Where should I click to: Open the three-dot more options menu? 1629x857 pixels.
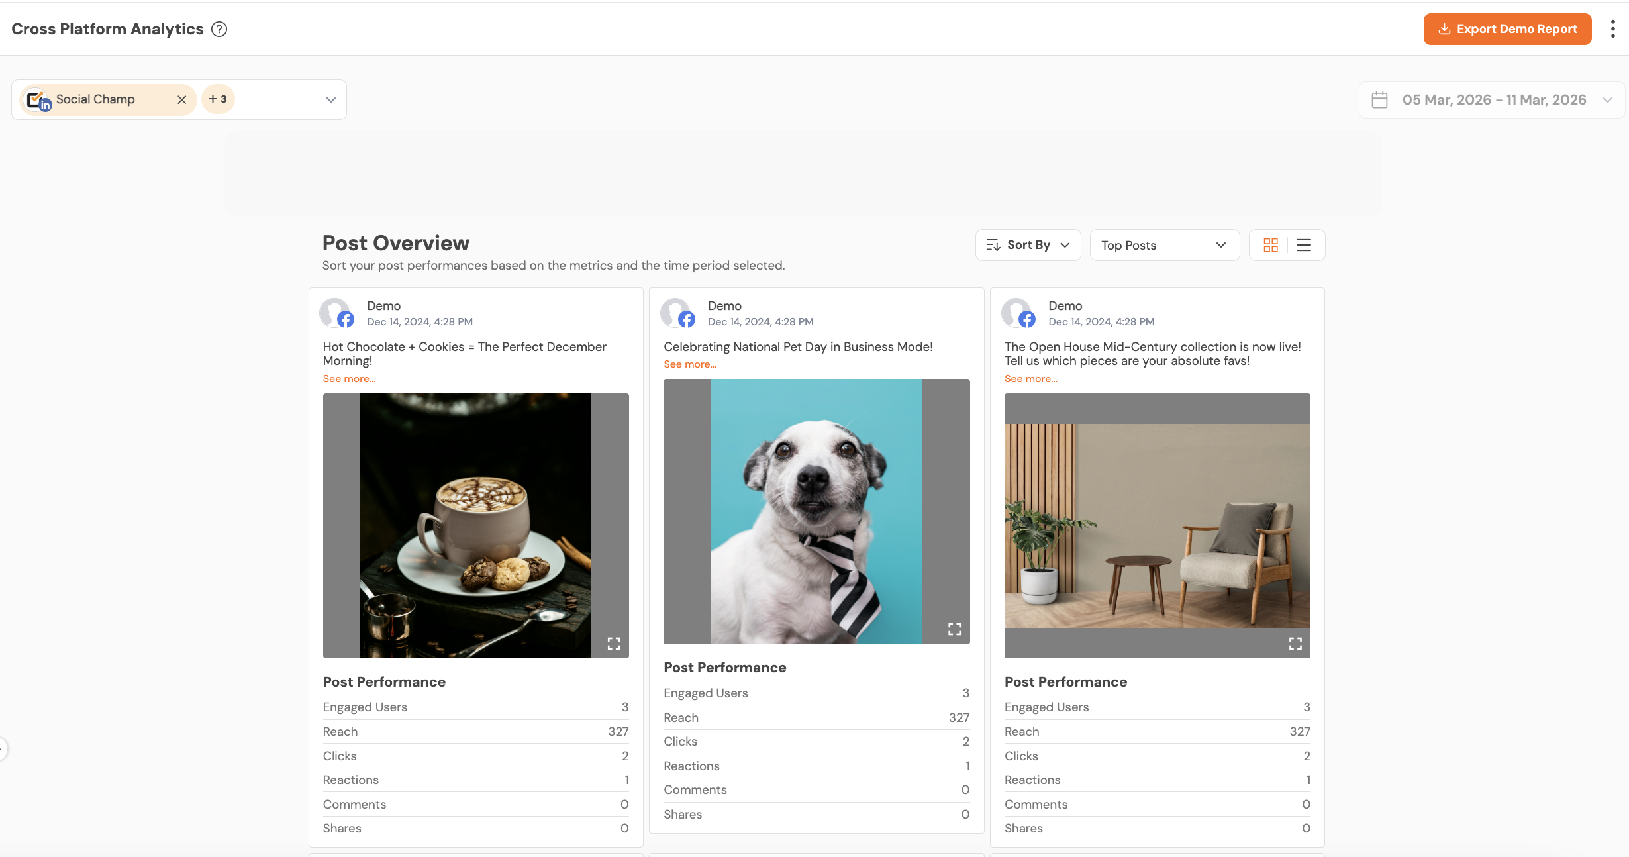[x=1612, y=29]
